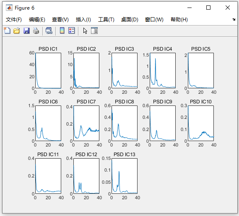Toggle the Edit Plot arrow tool
Image resolution: width=239 pixels, height=216 pixels.
[85, 31]
